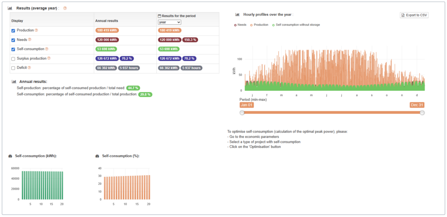Image resolution: width=447 pixels, height=217 pixels.
Task: Enable the Surplus production checkbox
Action: click(13, 58)
